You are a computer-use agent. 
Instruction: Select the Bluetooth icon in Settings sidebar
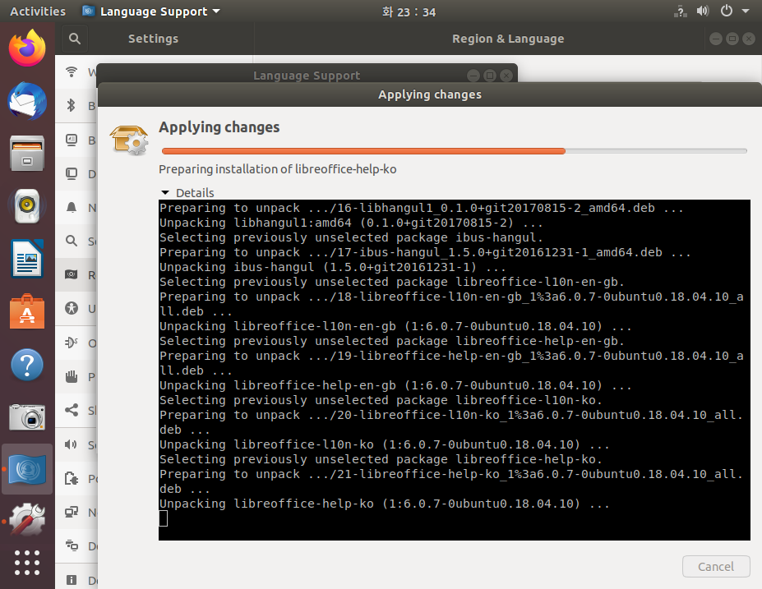coord(72,105)
